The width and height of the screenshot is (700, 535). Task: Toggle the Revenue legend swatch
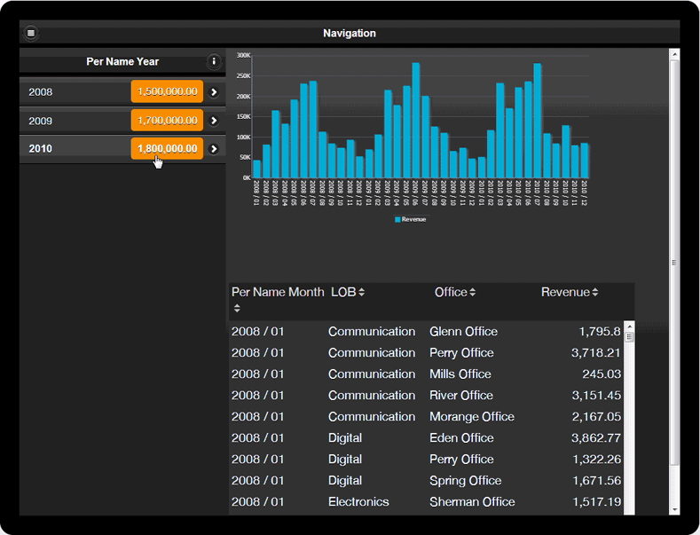click(x=397, y=219)
